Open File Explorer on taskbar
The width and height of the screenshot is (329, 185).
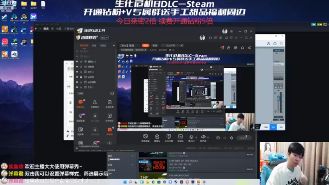click(148, 182)
